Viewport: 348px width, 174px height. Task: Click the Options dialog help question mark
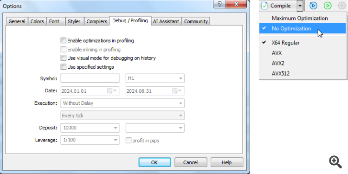(219, 4)
